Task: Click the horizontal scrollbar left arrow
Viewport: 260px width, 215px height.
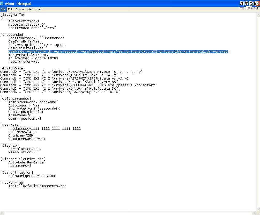Action: click(x=2, y=213)
